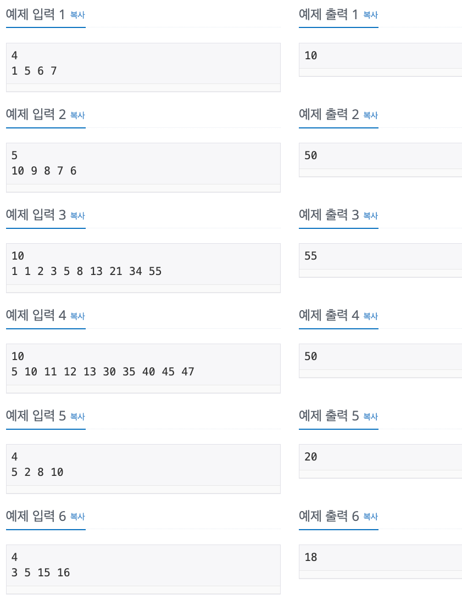Screen dimensions: 462x595
Task: Copy sample output 4 by clicking 복사
Action: coord(370,316)
